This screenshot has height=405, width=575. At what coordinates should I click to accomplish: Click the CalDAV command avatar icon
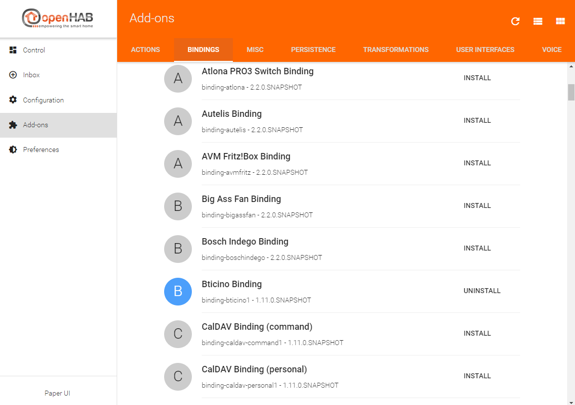point(178,334)
